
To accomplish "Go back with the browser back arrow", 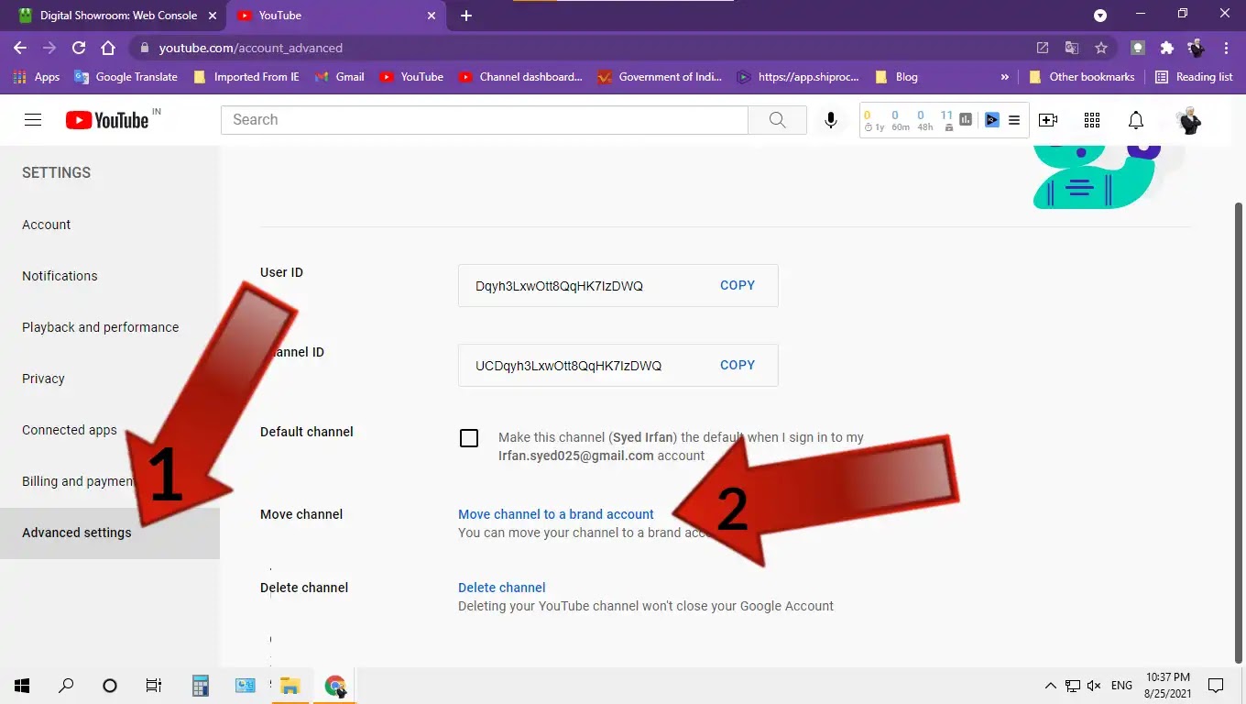I will pos(20,48).
